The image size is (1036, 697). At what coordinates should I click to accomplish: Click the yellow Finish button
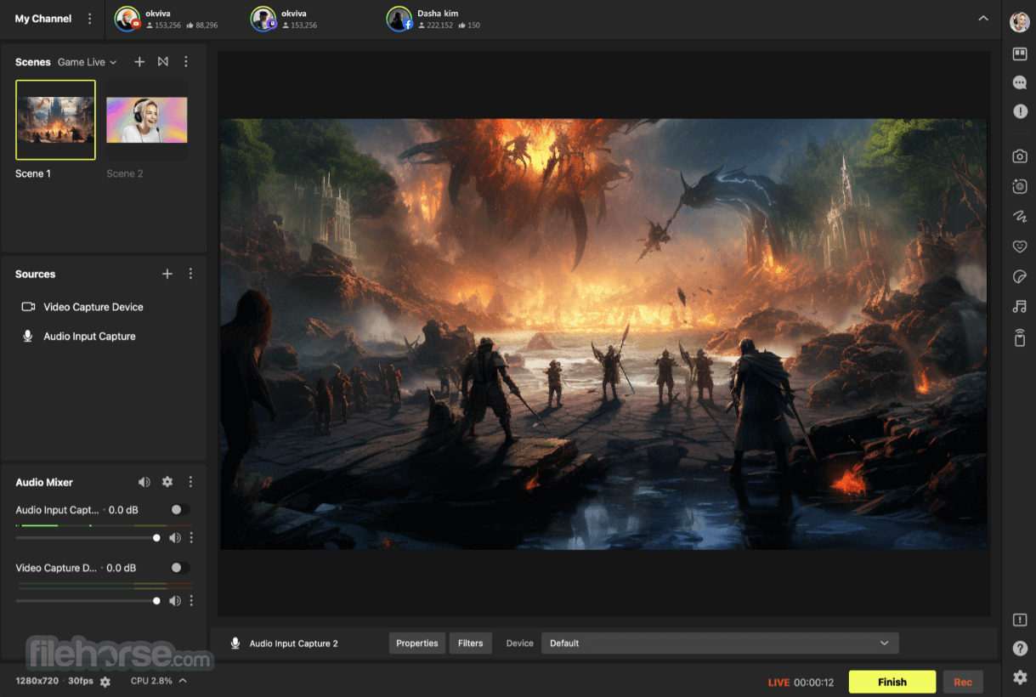[892, 682]
